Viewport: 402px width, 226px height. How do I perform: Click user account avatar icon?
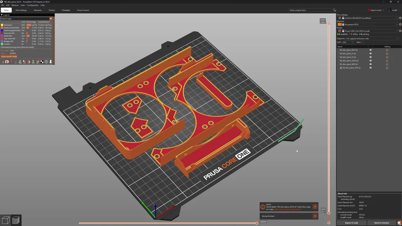click(389, 10)
